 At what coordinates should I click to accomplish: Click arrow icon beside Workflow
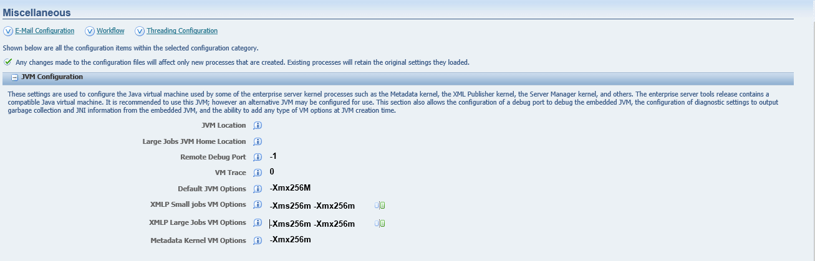click(89, 31)
